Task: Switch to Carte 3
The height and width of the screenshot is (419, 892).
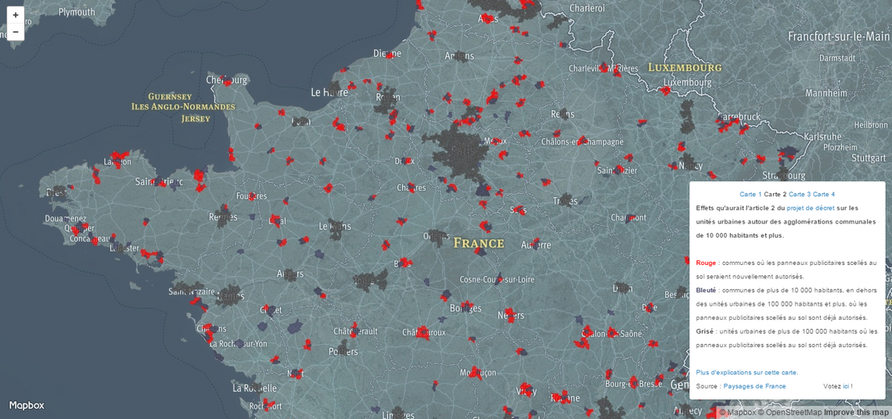Action: click(799, 194)
